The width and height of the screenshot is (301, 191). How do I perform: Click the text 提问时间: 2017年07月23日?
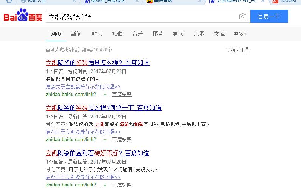(97, 72)
